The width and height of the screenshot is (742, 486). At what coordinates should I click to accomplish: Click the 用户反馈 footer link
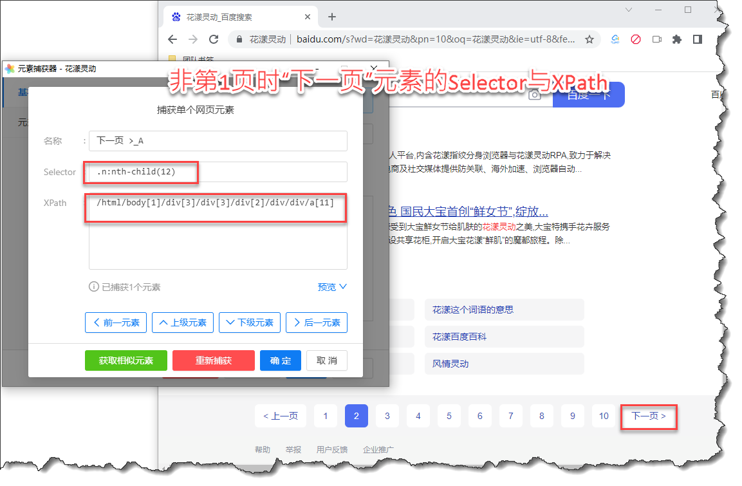tap(331, 449)
